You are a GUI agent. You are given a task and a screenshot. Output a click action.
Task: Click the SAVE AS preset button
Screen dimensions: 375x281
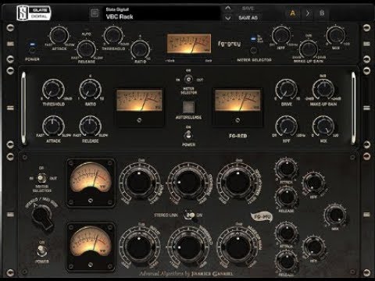point(248,18)
